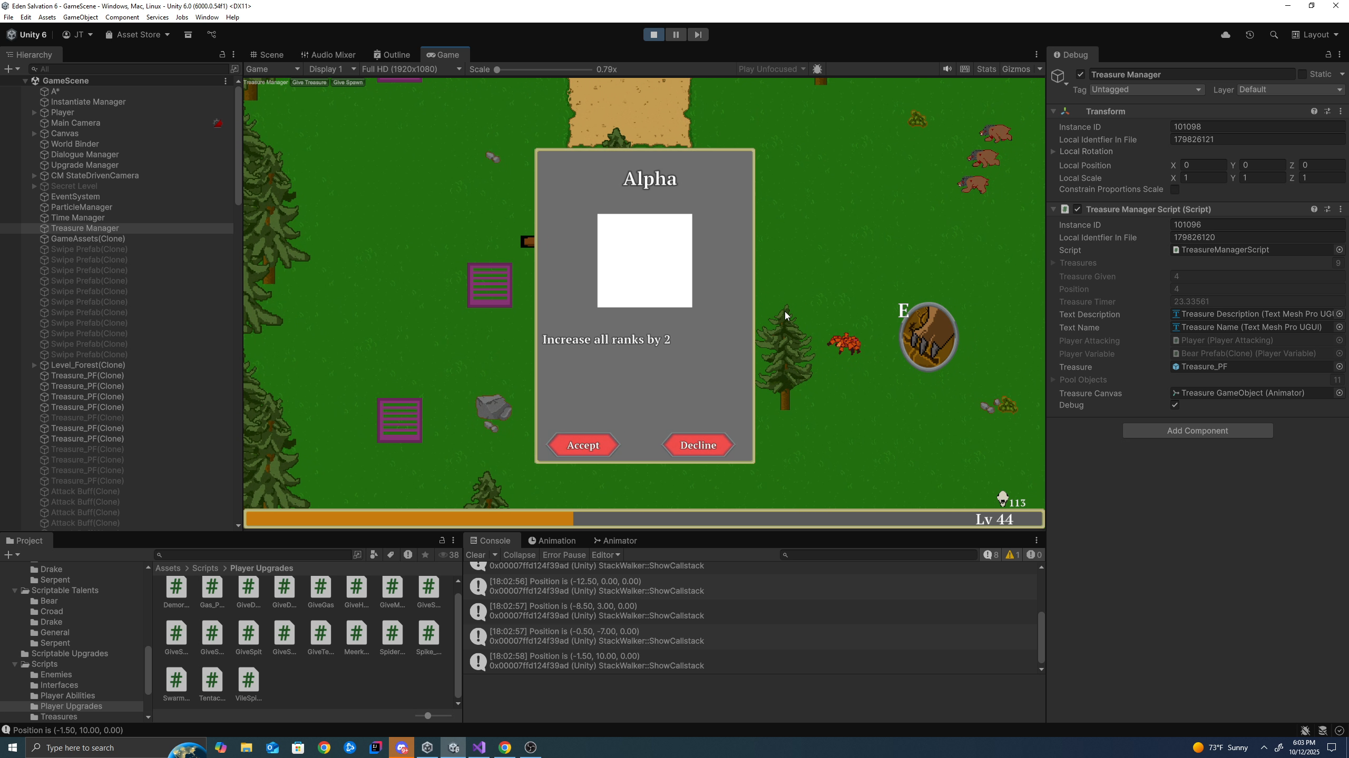The height and width of the screenshot is (758, 1349).
Task: Open Undo History clock icon
Action: [x=1249, y=35]
